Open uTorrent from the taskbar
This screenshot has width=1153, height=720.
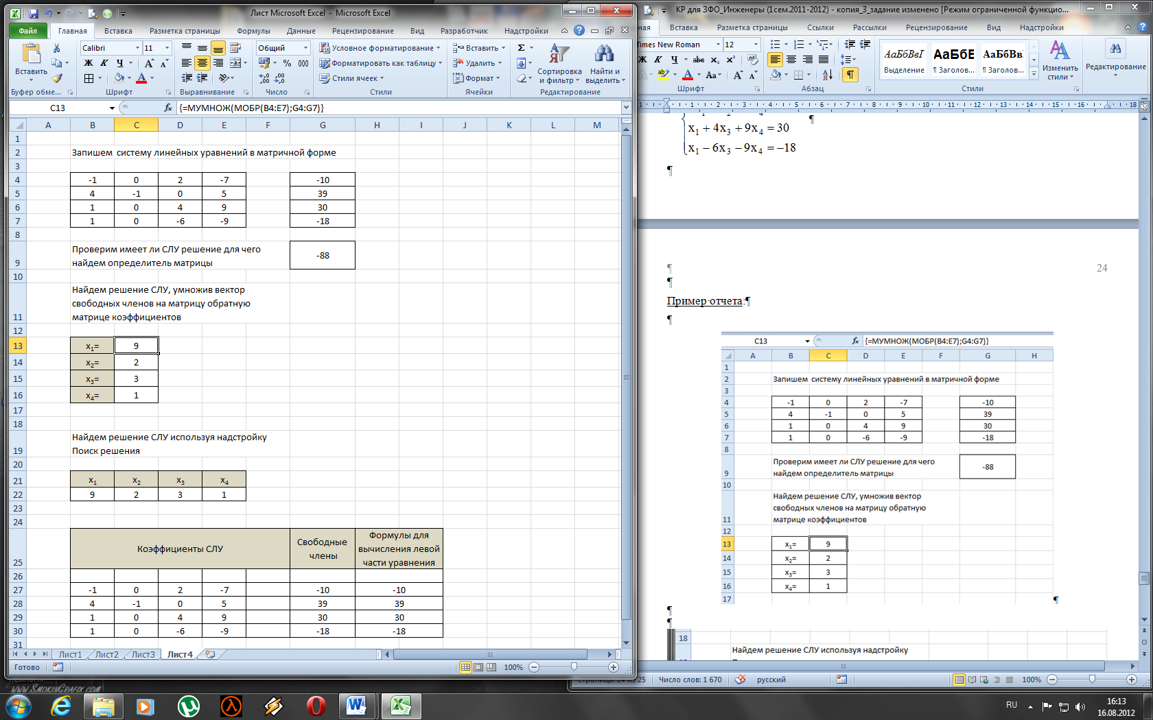tap(188, 706)
